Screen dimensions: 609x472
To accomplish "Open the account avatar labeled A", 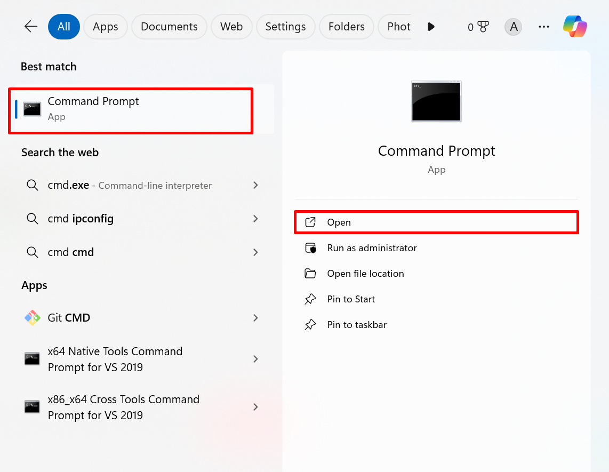I will point(513,27).
